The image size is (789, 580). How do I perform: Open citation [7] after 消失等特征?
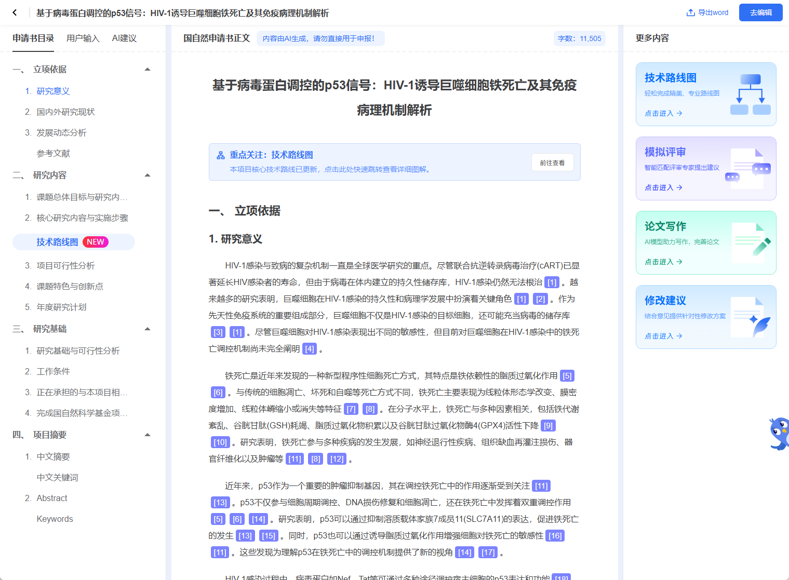[351, 409]
